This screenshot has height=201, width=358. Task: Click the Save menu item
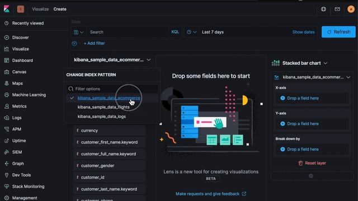point(76,22)
